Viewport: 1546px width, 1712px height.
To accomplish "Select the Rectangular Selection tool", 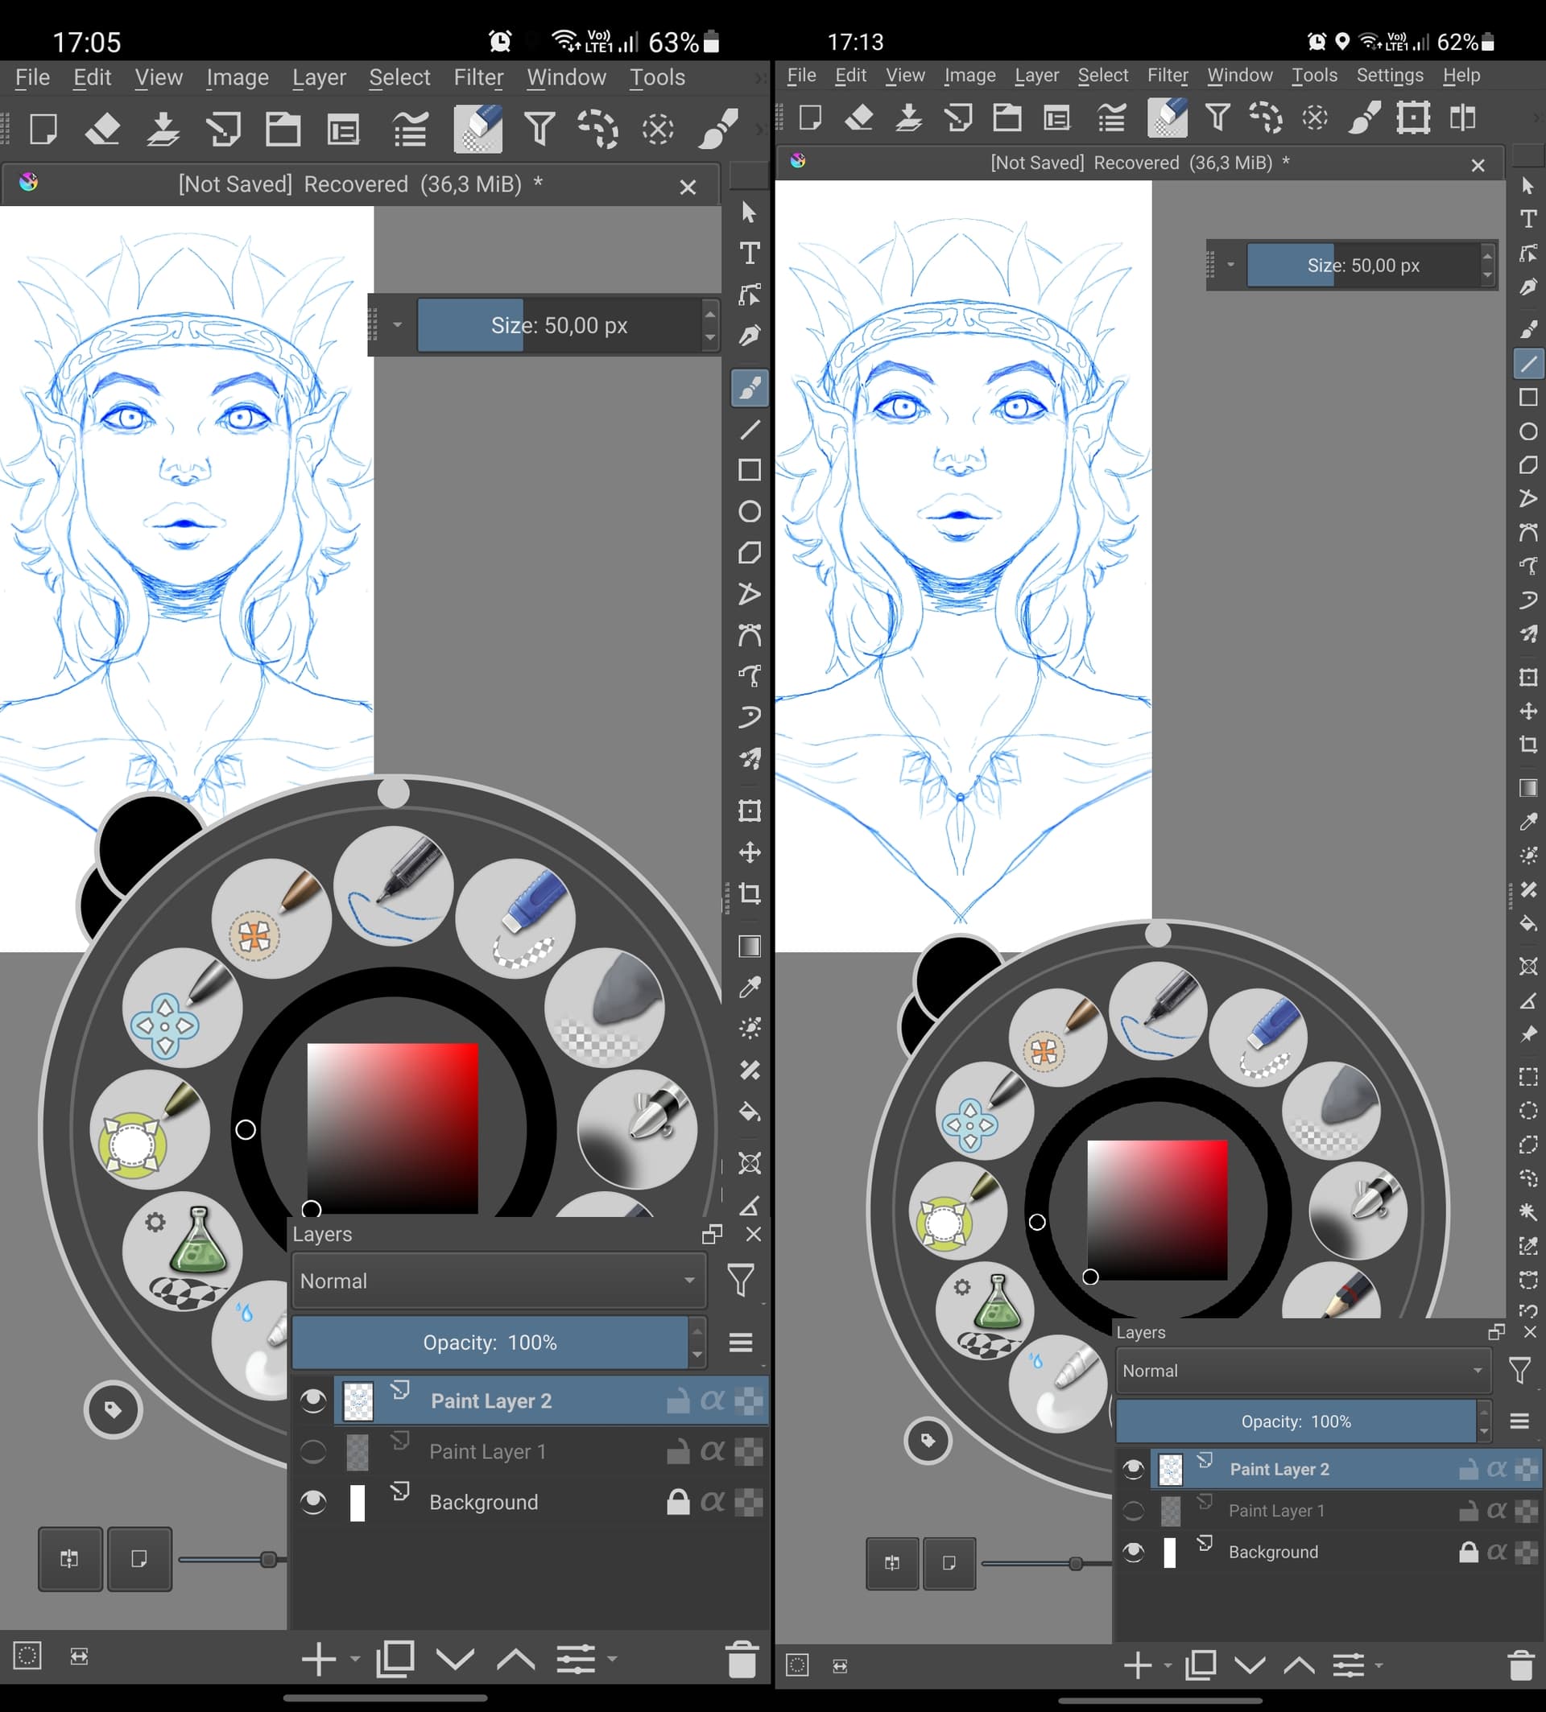I will coord(1527,1077).
